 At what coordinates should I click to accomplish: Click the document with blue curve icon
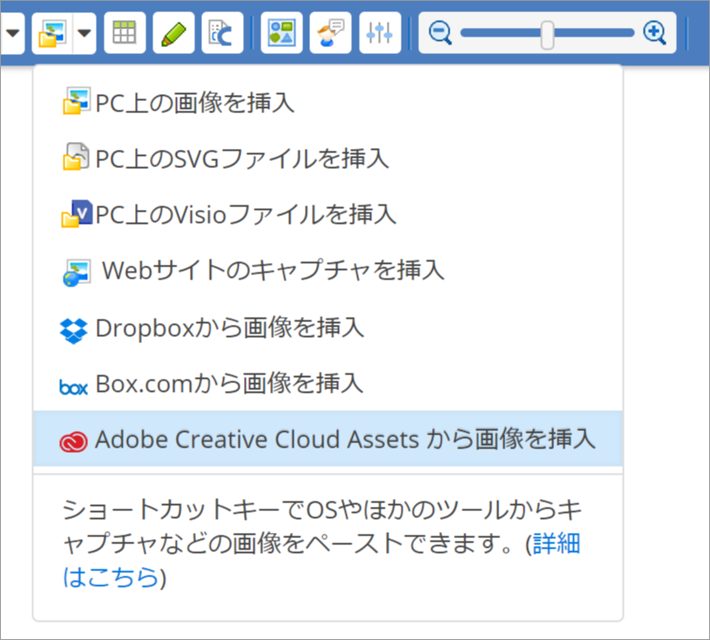[222, 33]
